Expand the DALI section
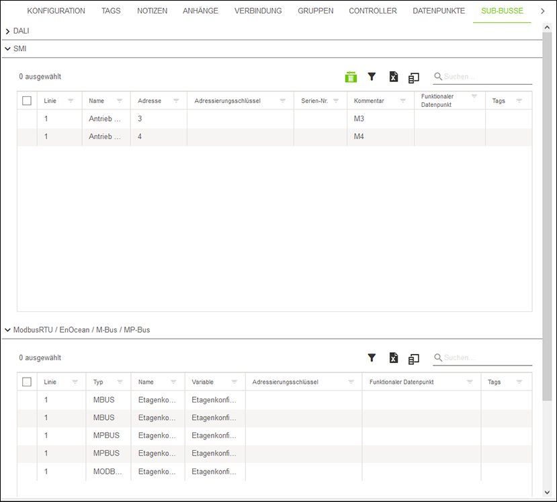Viewport: 557px width, 502px height. pos(7,31)
